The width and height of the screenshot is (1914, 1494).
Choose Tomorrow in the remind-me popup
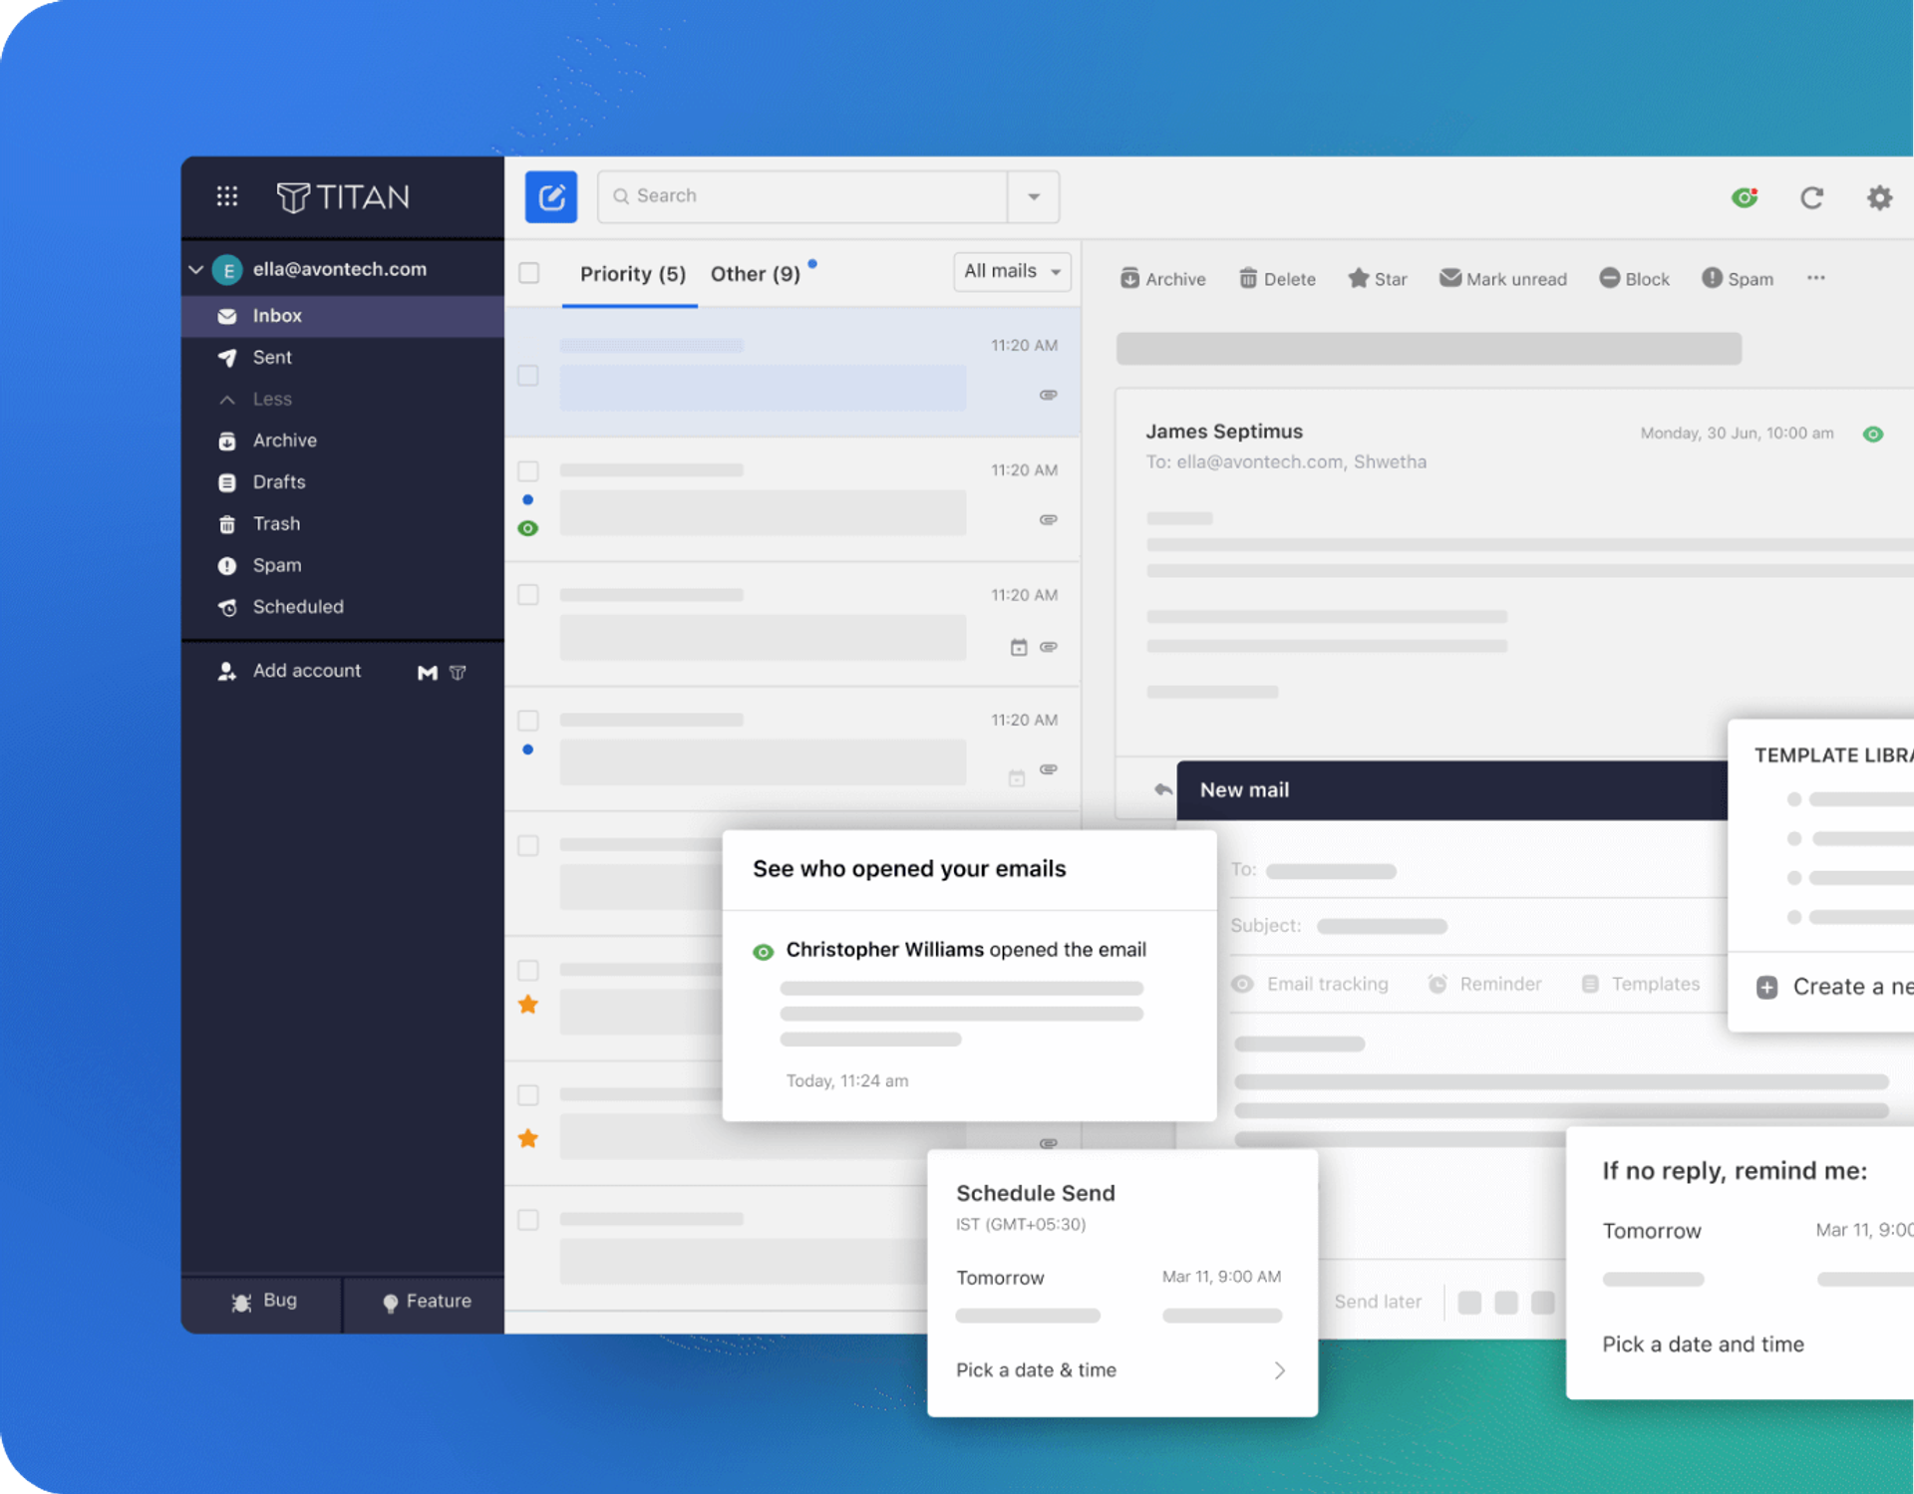[1652, 1231]
